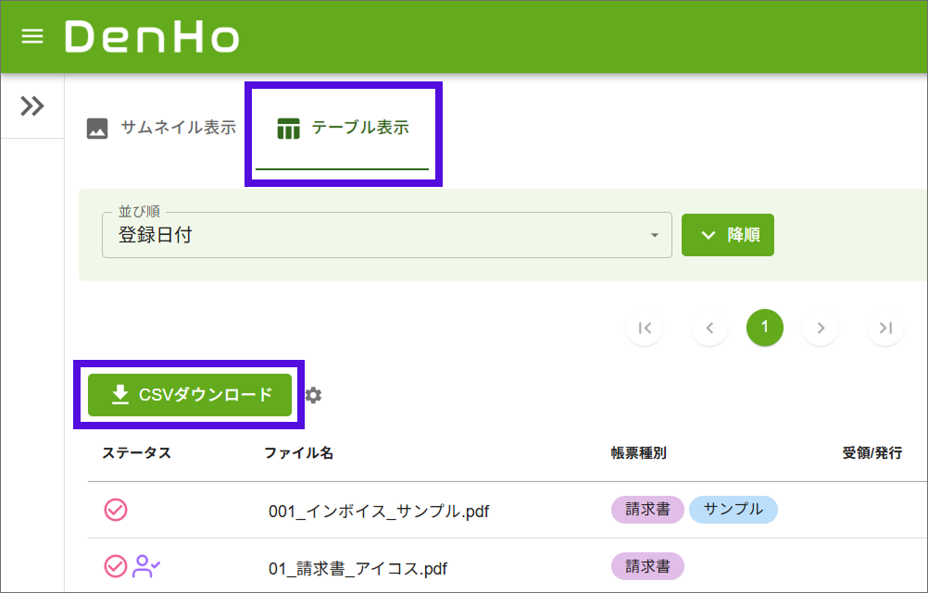Click the 請求書 tag in first row
The width and height of the screenshot is (928, 593).
coord(647,509)
